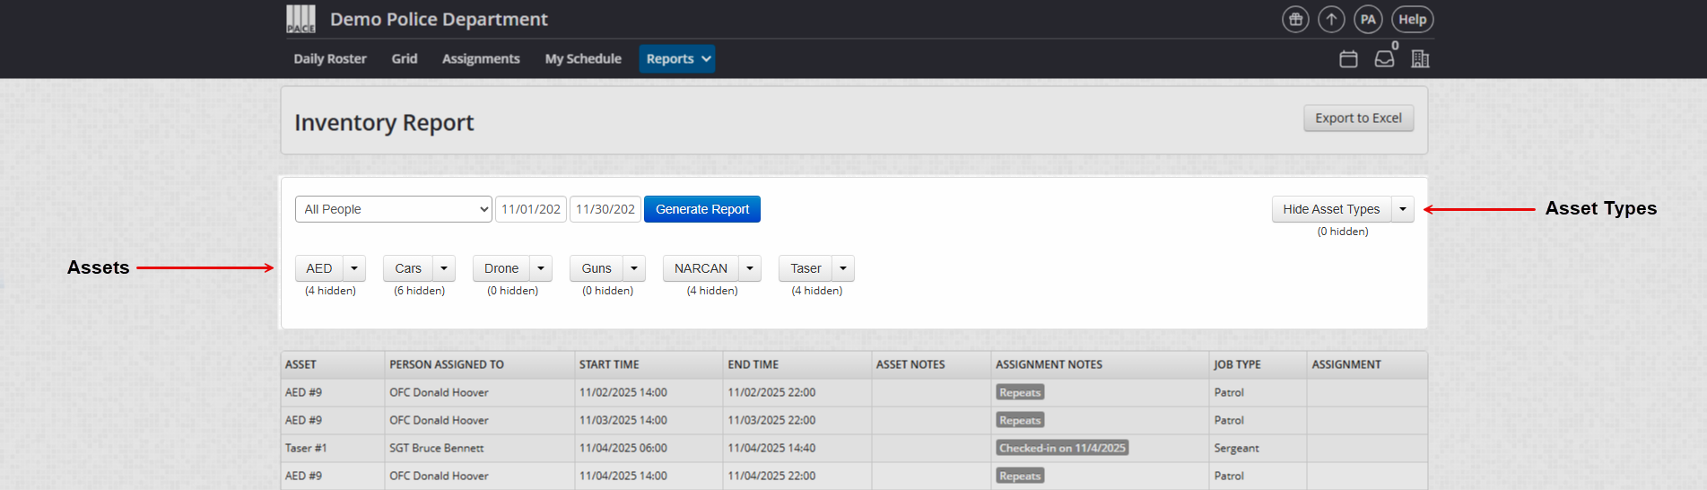Click the gift box icon in header

(1295, 20)
